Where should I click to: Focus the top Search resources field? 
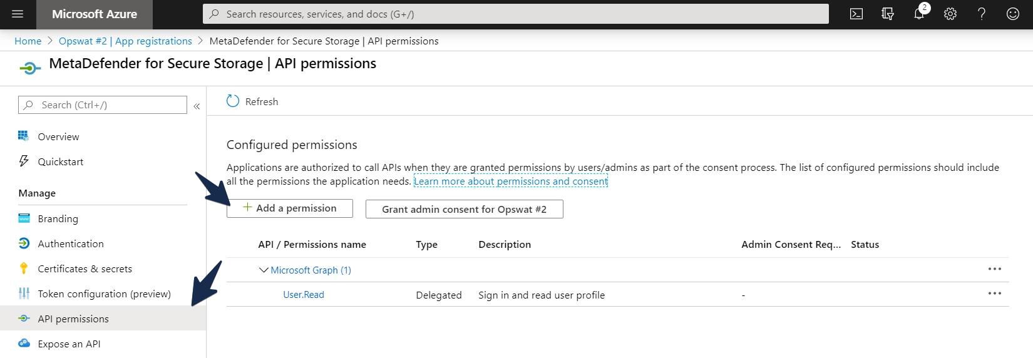pyautogui.click(x=516, y=14)
